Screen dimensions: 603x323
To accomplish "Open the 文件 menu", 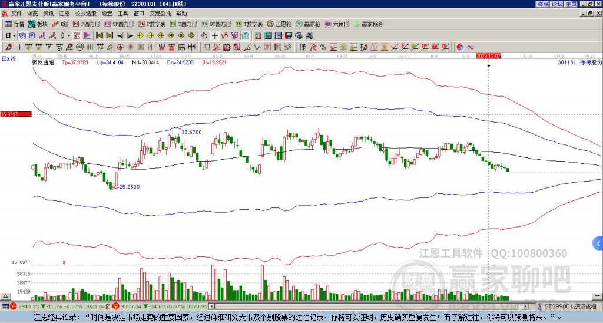I will [x=16, y=14].
